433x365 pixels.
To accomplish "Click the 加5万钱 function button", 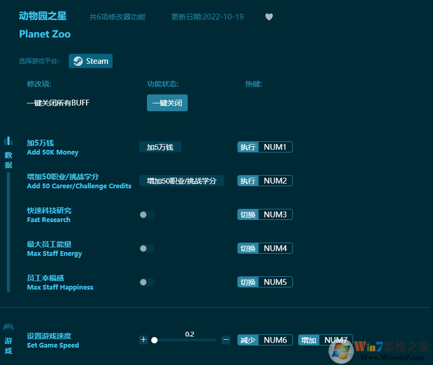I will [x=160, y=147].
